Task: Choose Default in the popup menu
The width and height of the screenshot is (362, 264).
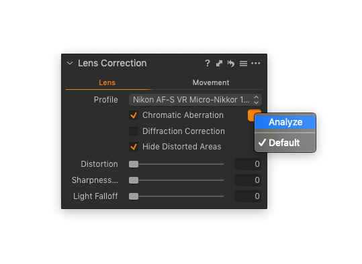Action: click(285, 143)
